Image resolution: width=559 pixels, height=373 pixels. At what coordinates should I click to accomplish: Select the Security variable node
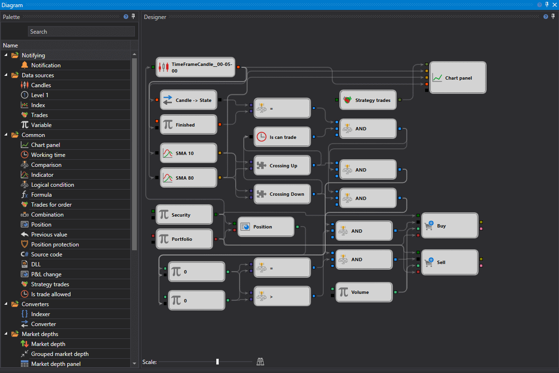pos(184,215)
